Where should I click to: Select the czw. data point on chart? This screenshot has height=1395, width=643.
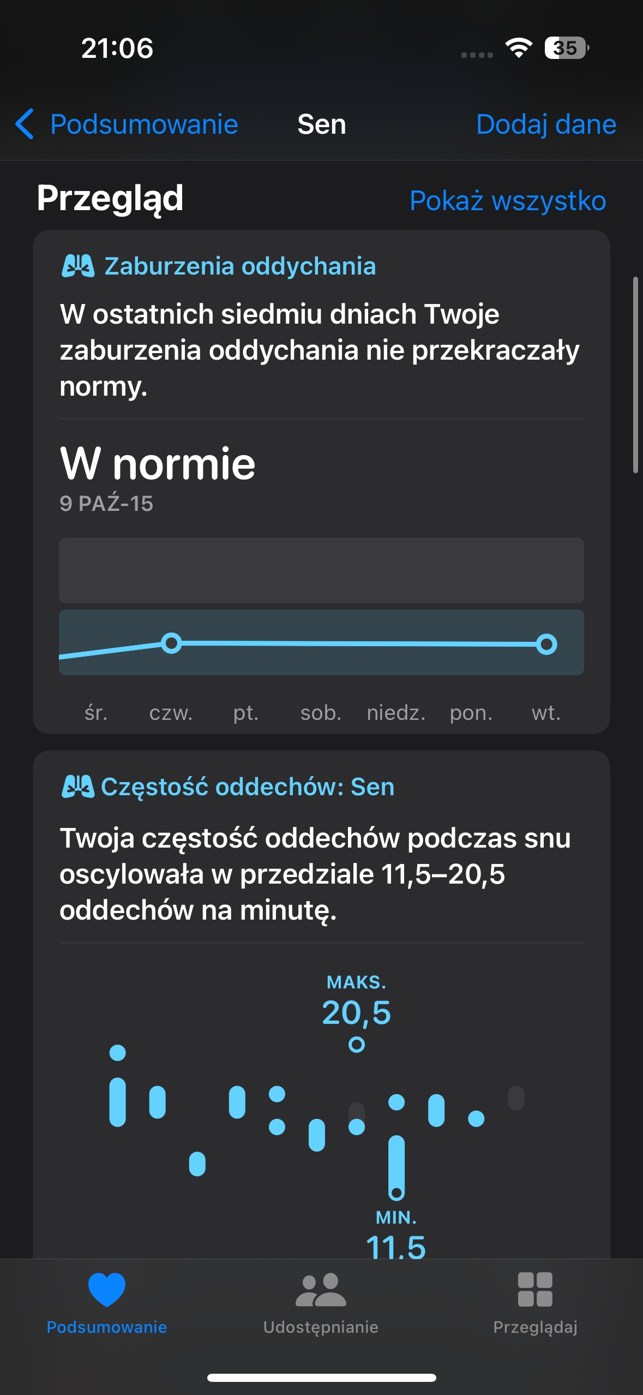171,643
